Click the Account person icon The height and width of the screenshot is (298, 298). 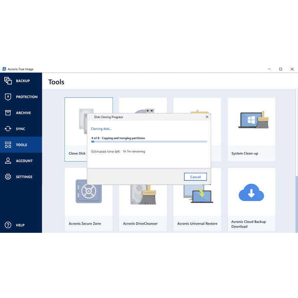click(8, 161)
